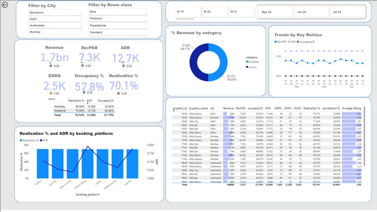Select property row 16559 Atliq Exotica
Image resolution: width=377 pixels, height=212 pixels.
pyautogui.click(x=267, y=118)
